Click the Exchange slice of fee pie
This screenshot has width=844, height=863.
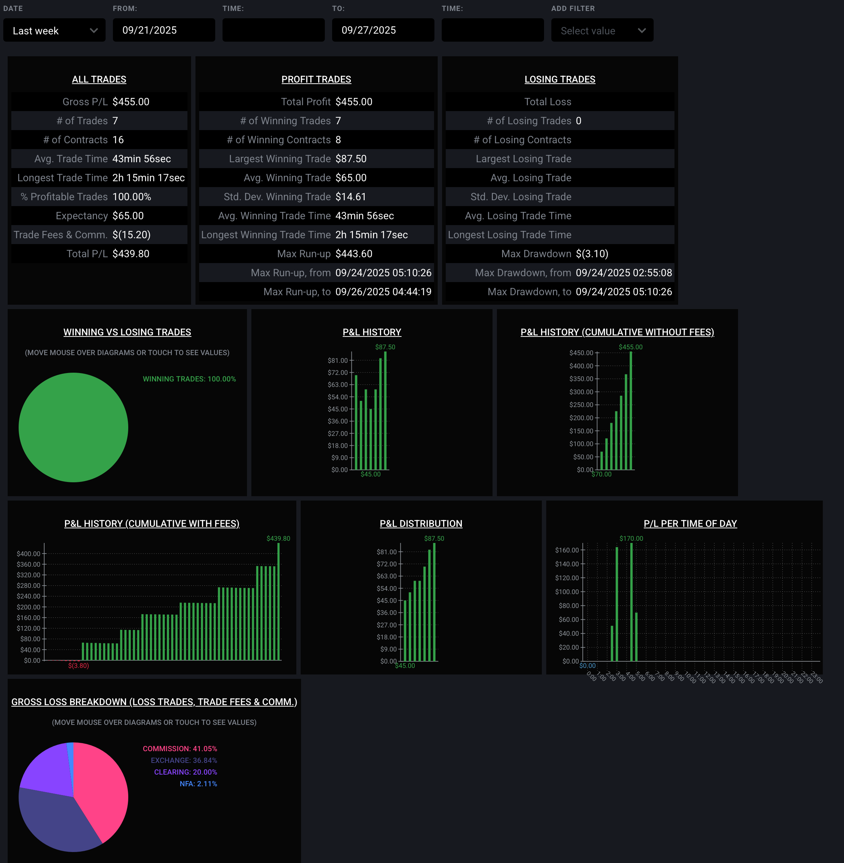click(x=58, y=824)
